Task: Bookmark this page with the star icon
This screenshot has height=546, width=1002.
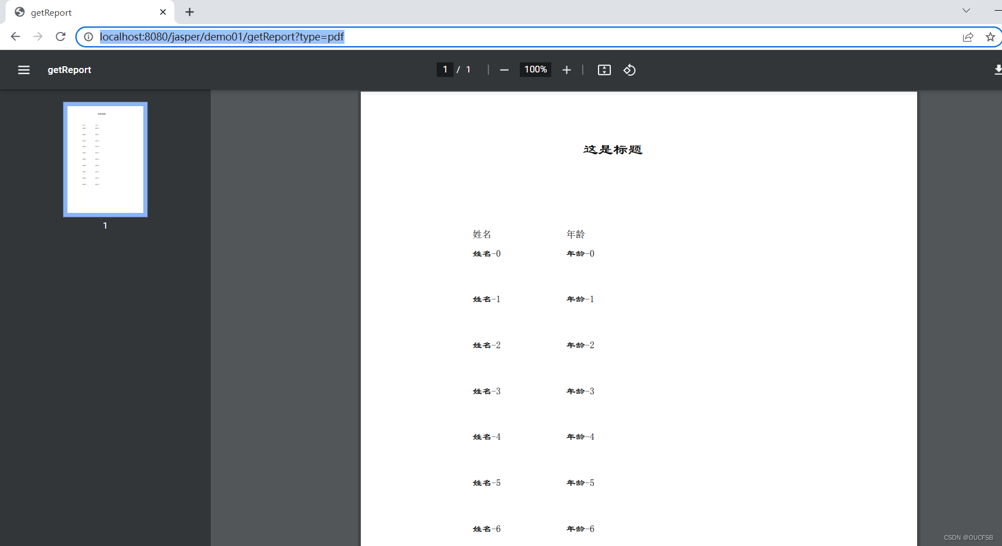Action: click(x=990, y=37)
